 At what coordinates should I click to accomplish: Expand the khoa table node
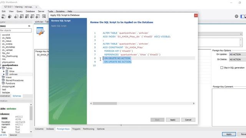[4, 71]
